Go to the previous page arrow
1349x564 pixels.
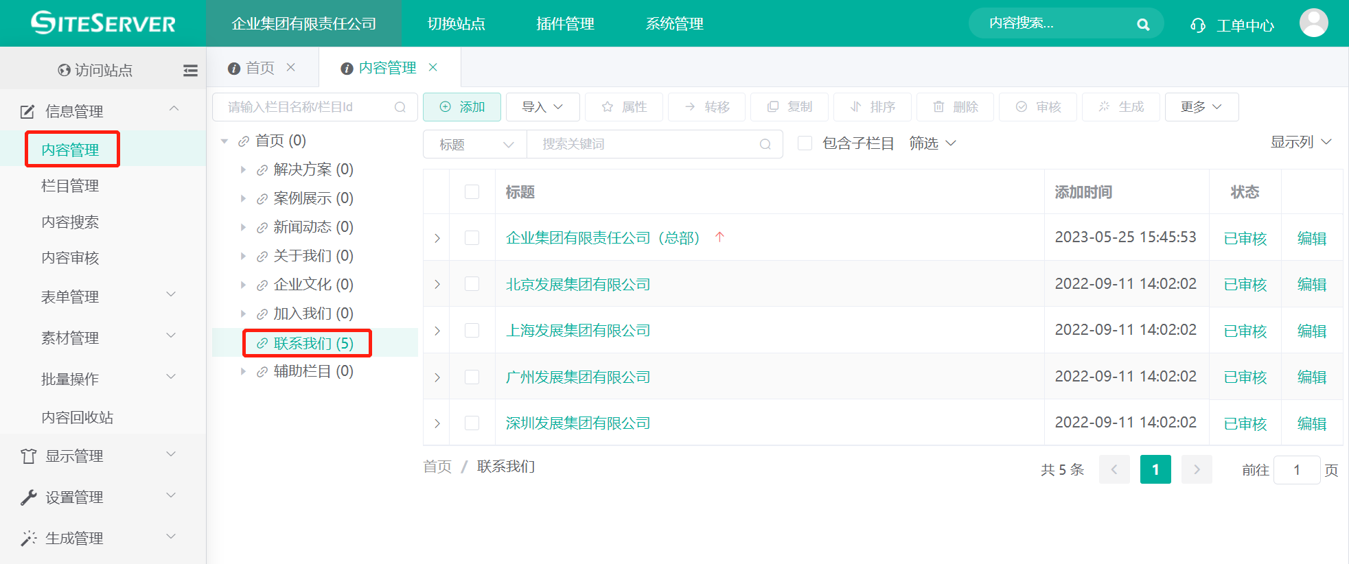click(1114, 469)
